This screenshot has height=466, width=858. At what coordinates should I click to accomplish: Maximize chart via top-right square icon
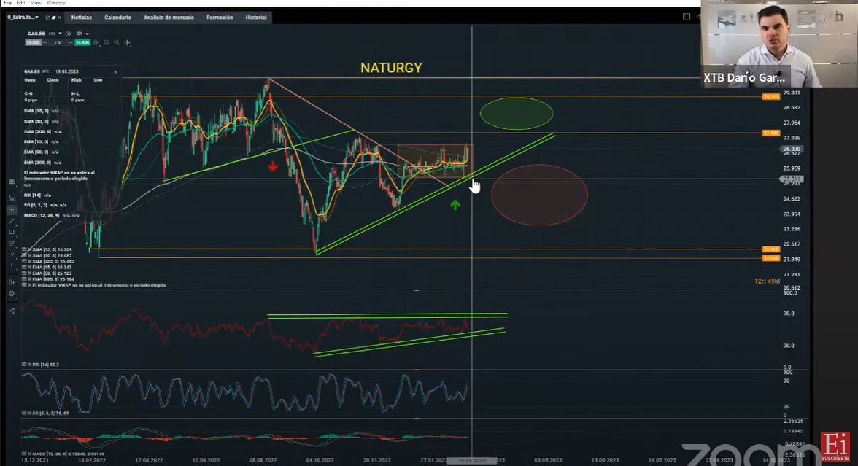click(686, 16)
